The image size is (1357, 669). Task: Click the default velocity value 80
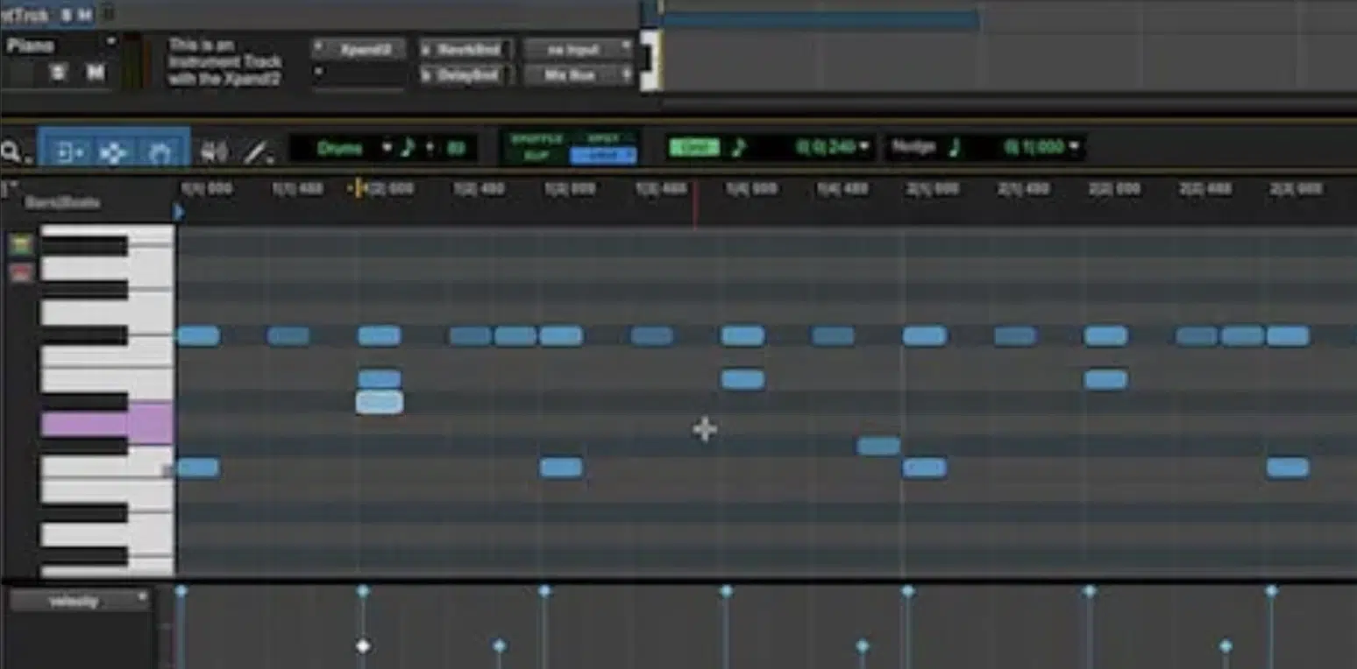tap(456, 149)
